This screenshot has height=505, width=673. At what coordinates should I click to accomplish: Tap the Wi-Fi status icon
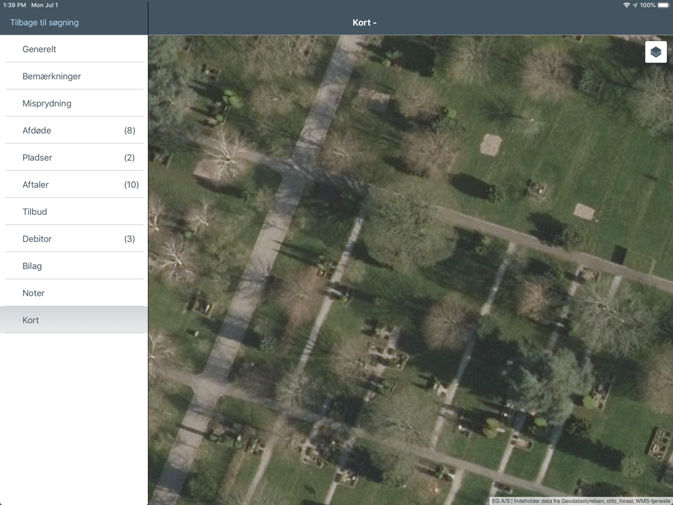[626, 5]
